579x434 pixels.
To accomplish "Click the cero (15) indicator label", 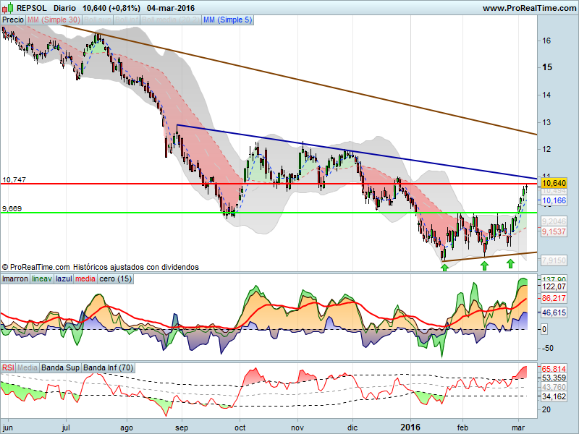I will 116,278.
